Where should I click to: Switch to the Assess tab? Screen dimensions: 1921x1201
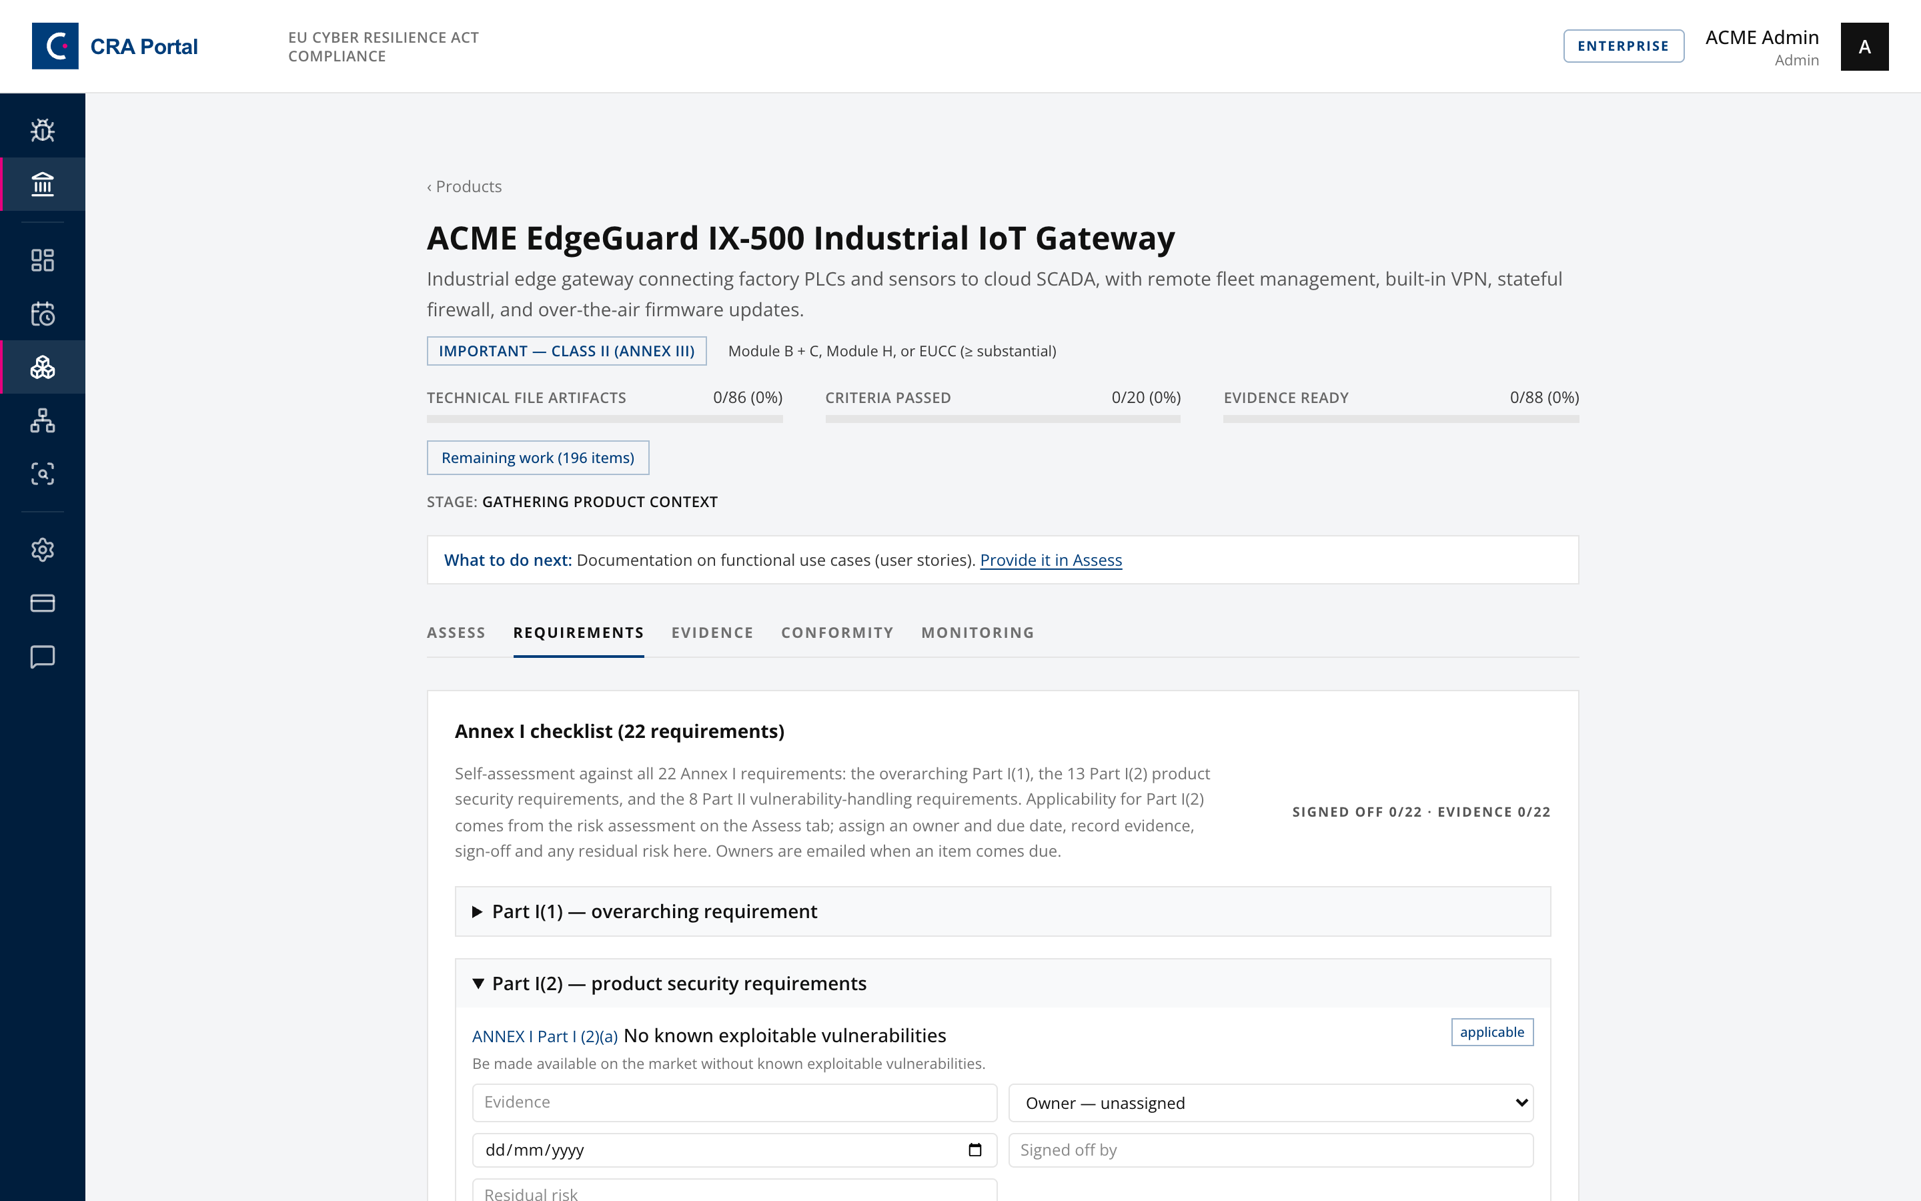point(456,633)
